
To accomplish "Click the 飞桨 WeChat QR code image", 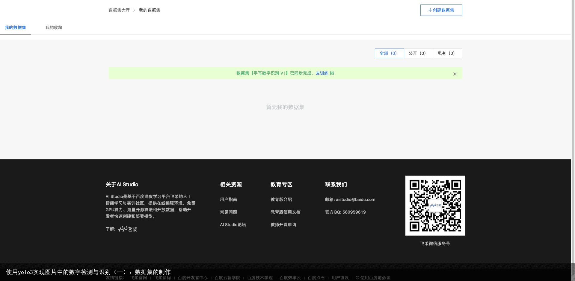I will (x=435, y=206).
